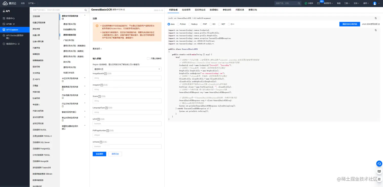Select the GO language radio
The width and height of the screenshot is (383, 187).
click(210, 24)
